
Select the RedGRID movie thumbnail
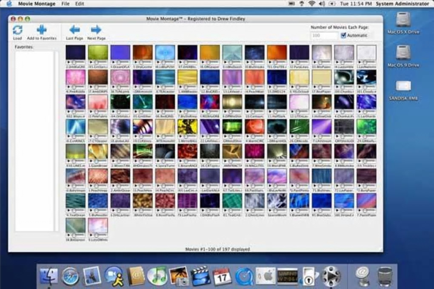point(165,102)
